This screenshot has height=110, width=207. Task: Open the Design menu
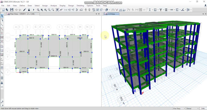click(71, 6)
